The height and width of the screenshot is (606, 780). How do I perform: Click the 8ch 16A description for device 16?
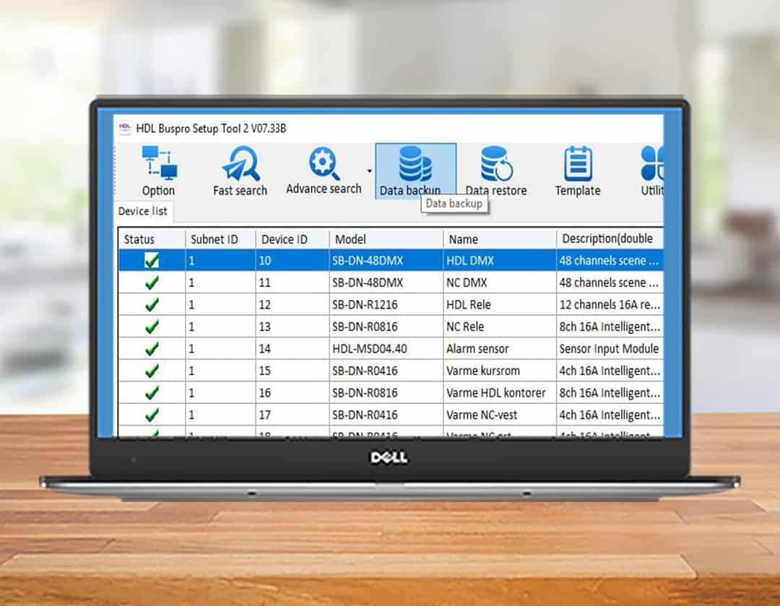tap(610, 393)
